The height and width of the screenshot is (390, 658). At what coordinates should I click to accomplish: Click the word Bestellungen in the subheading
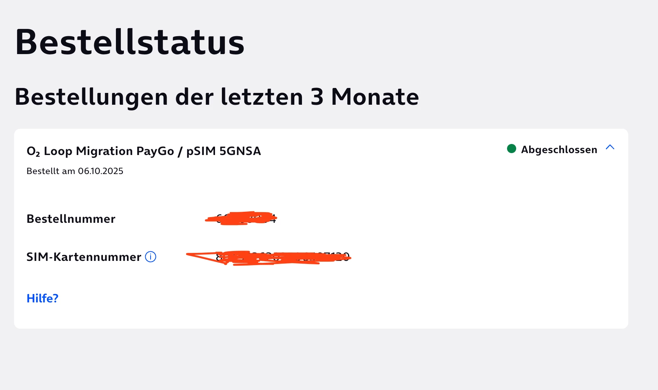(91, 97)
